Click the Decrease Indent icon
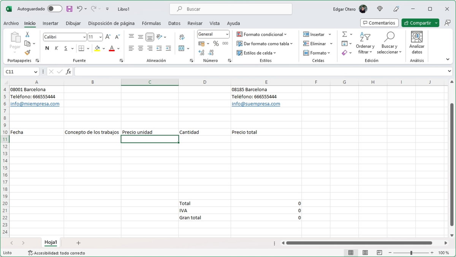This screenshot has width=456, height=257. 159,48
